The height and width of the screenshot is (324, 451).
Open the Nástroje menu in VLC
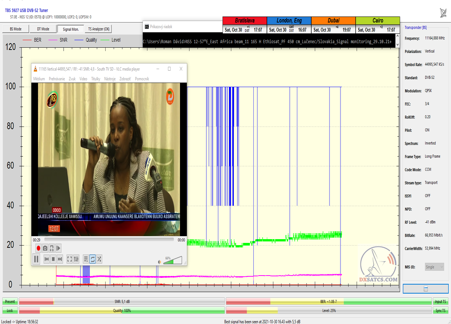(110, 79)
